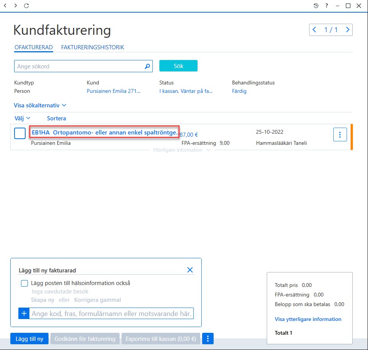Click Visa ytterligare information link
Viewport: 368px width, 350px height.
click(x=308, y=319)
